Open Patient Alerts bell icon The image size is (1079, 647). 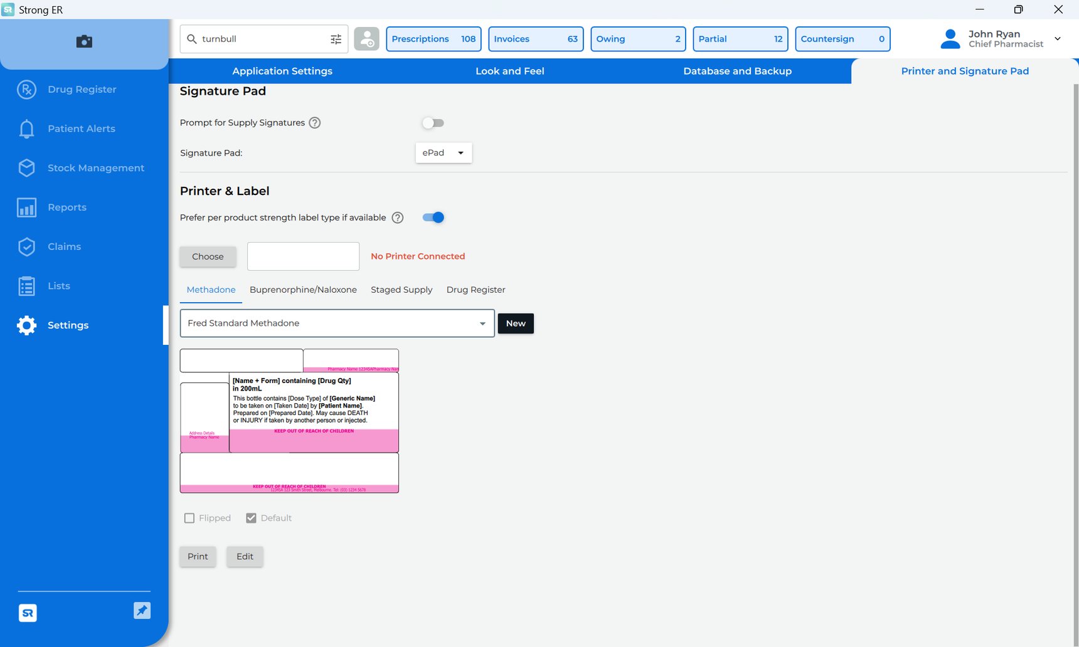tap(26, 129)
